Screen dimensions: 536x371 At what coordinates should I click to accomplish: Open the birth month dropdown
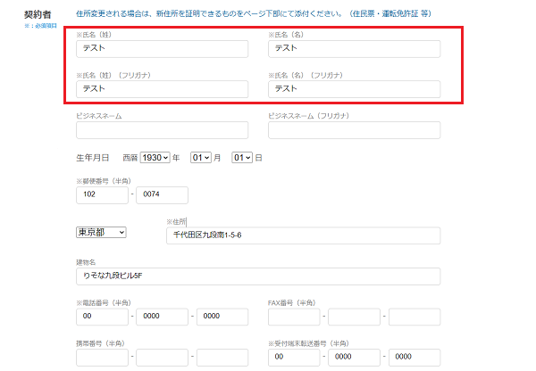(x=200, y=158)
